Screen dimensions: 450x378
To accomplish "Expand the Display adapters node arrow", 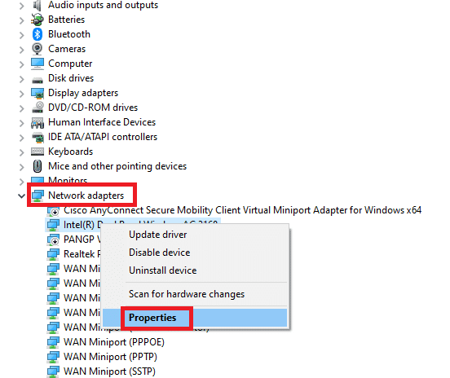I will (21, 94).
